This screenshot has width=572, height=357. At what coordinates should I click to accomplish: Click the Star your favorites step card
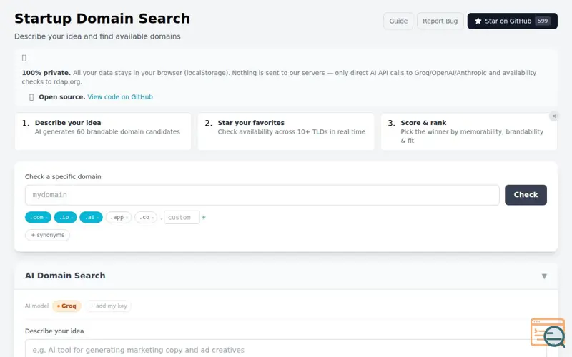click(x=285, y=131)
